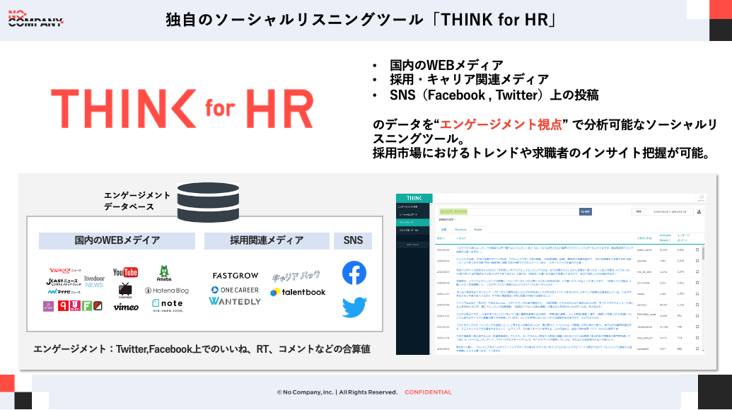Click the 期間 label button

click(x=639, y=212)
